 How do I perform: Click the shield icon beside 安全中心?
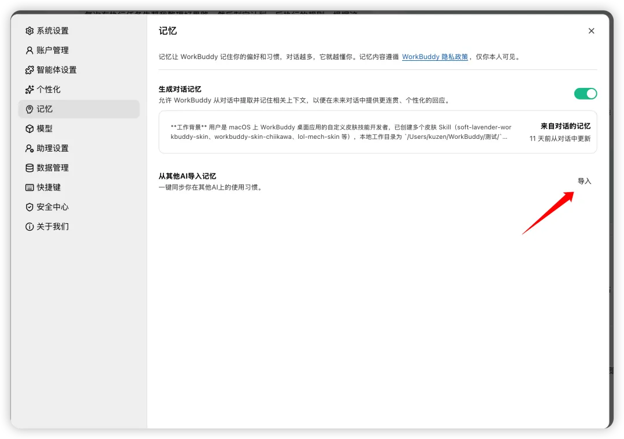pos(29,206)
